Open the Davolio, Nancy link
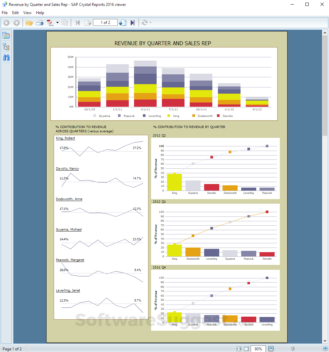329x352 pixels. click(67, 168)
